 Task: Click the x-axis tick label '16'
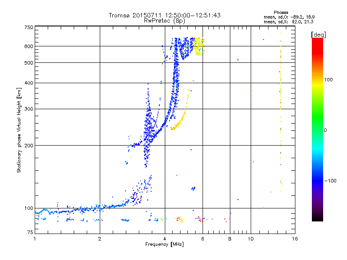coord(295,239)
